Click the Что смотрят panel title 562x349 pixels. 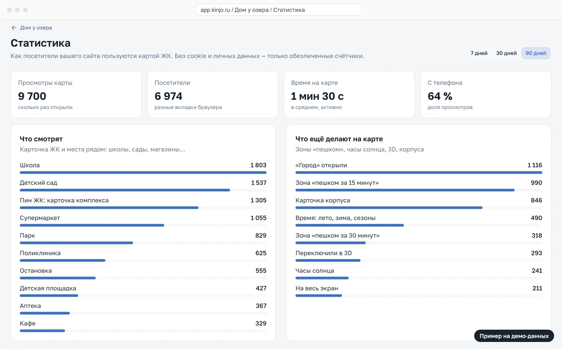[x=41, y=139]
